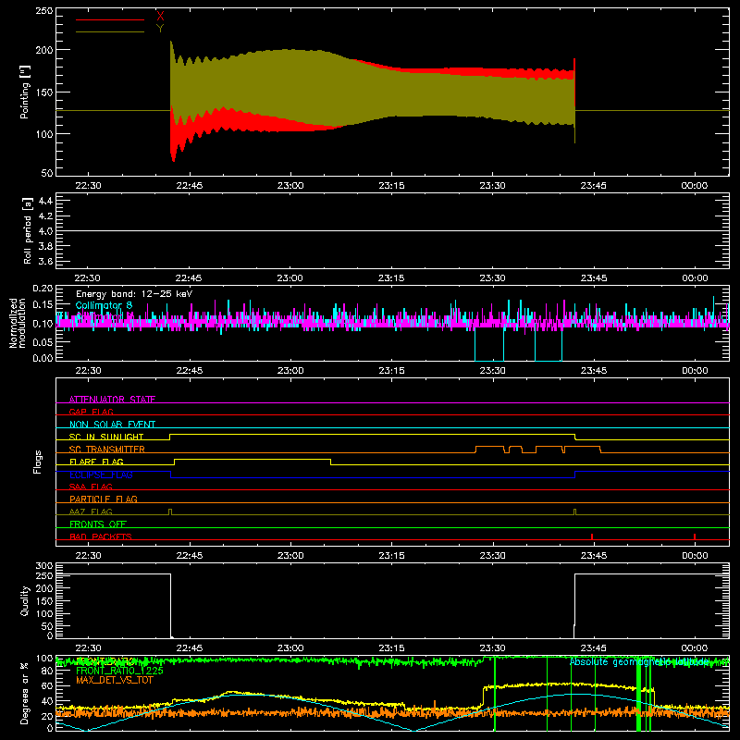740x740 pixels.
Task: Click the 0.20 tick on the modulation axis
Action: (x=43, y=289)
